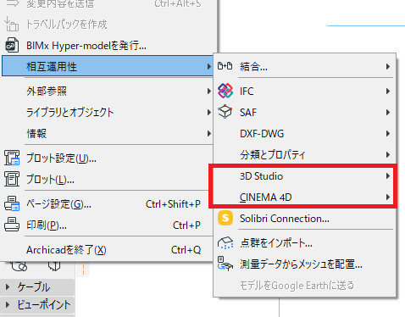Click the CINEMA 4D row submenu arrow

coord(388,197)
